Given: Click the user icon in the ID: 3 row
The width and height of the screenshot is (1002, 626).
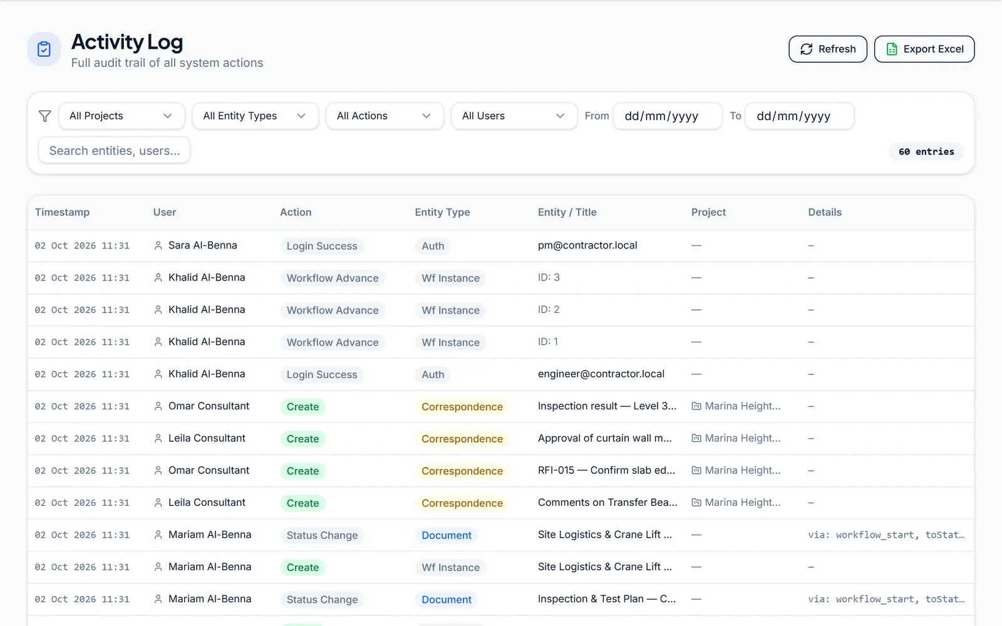Looking at the screenshot, I should 158,277.
